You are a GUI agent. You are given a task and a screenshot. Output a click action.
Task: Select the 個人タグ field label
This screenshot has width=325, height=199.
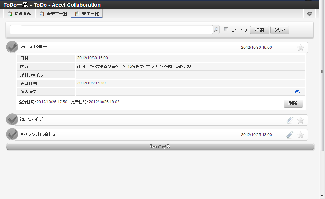28,91
